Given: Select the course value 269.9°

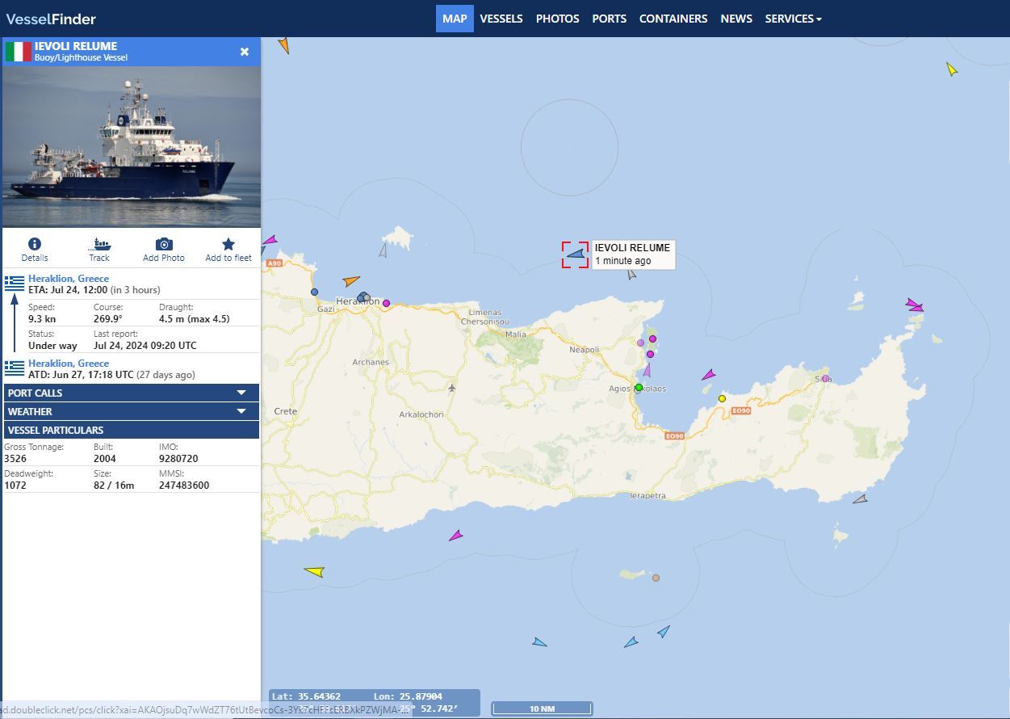Looking at the screenshot, I should pyautogui.click(x=108, y=319).
